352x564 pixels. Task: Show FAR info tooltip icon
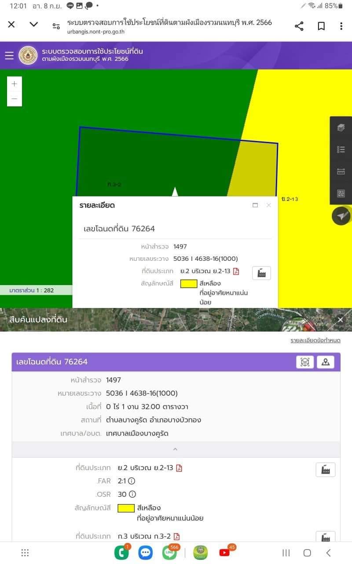point(132,481)
